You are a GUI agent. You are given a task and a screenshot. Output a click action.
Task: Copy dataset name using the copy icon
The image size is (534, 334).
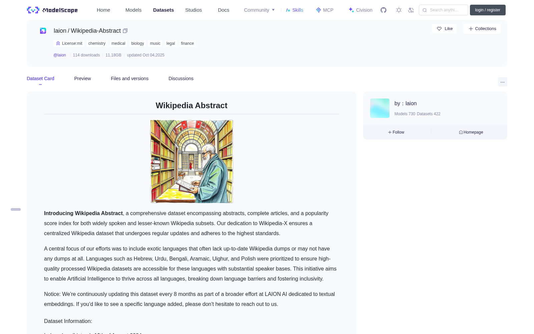point(125,31)
